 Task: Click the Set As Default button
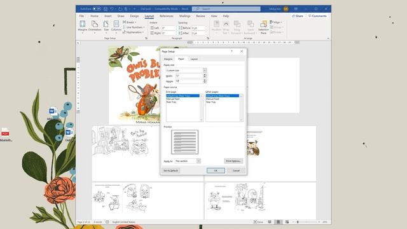coord(170,170)
